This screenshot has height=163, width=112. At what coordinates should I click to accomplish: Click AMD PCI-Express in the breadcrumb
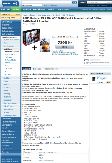coord(68,15)
